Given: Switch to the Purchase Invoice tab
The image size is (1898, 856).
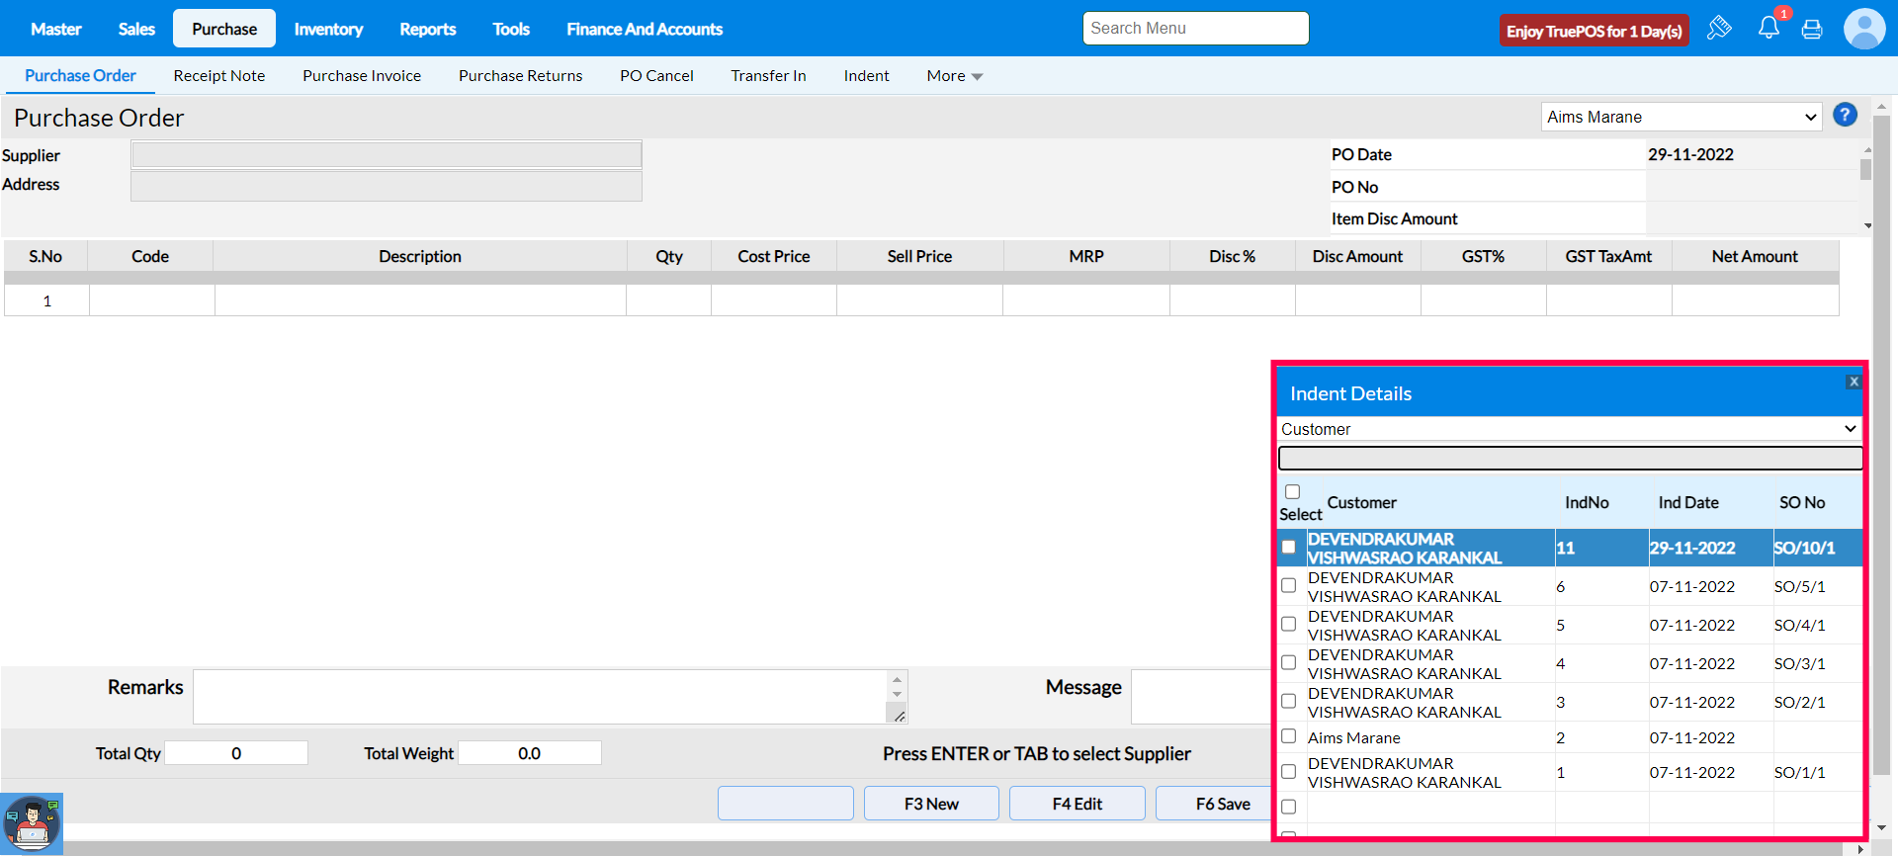Looking at the screenshot, I should [362, 76].
